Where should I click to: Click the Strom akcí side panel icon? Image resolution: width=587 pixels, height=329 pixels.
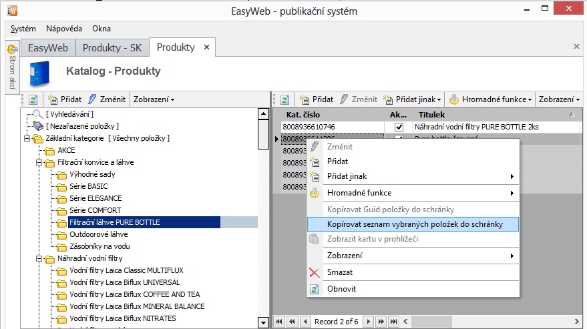coord(11,49)
